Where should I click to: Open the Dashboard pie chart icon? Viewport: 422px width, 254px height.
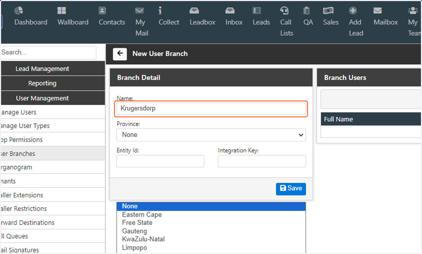(x=19, y=11)
